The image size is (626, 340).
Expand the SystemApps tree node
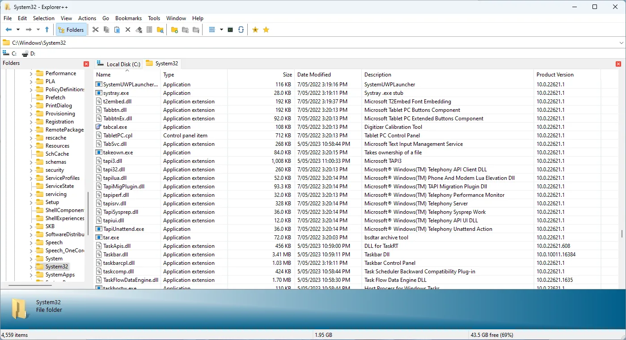click(x=31, y=275)
